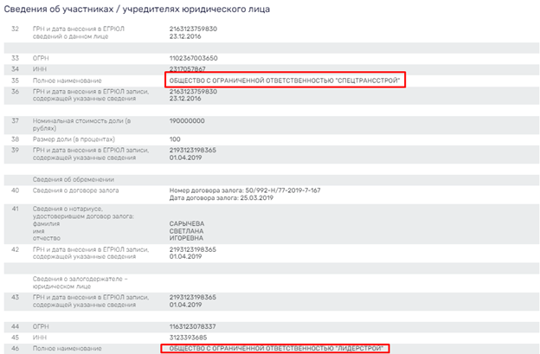Click row number 40

[15, 190]
